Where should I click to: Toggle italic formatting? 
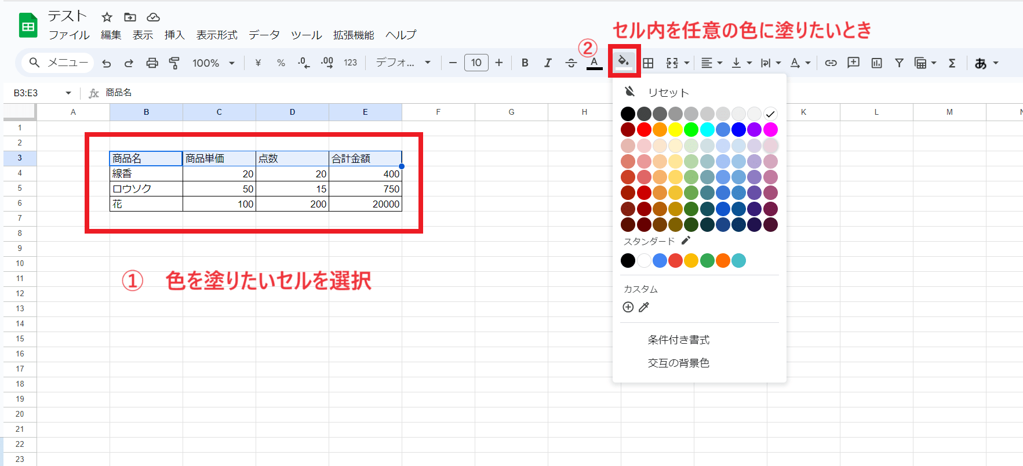point(548,63)
